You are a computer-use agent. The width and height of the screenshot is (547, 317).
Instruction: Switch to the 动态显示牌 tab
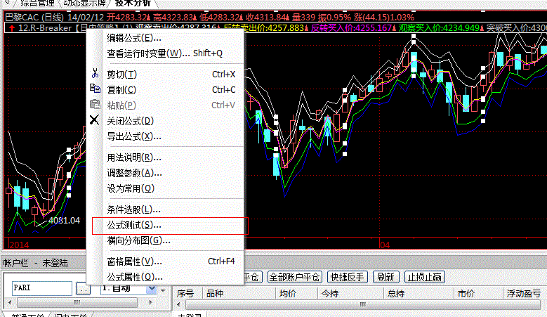[84, 3]
